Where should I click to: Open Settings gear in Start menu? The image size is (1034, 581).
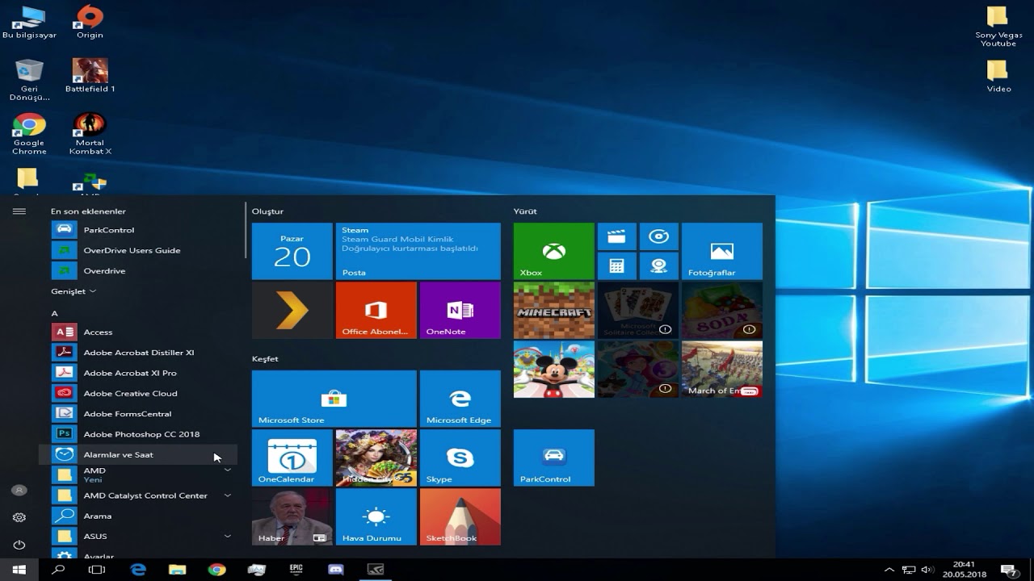19,517
